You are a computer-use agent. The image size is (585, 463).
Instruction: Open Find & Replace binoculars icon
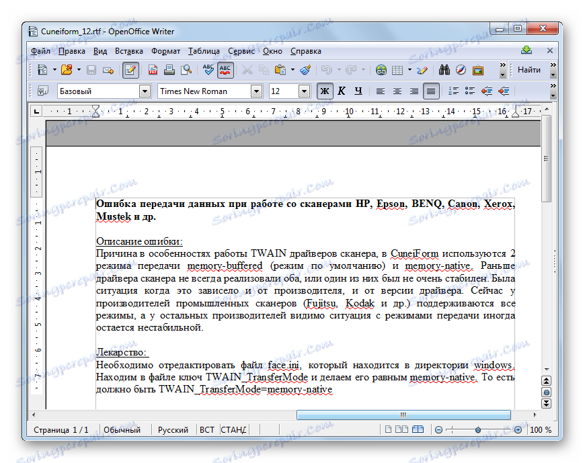pos(444,70)
